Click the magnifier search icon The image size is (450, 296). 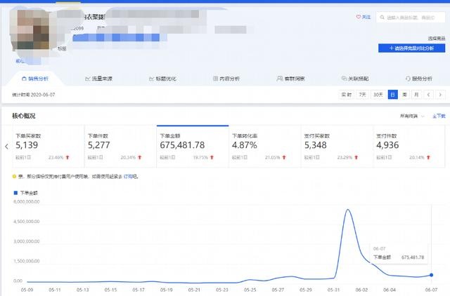[x=382, y=18]
